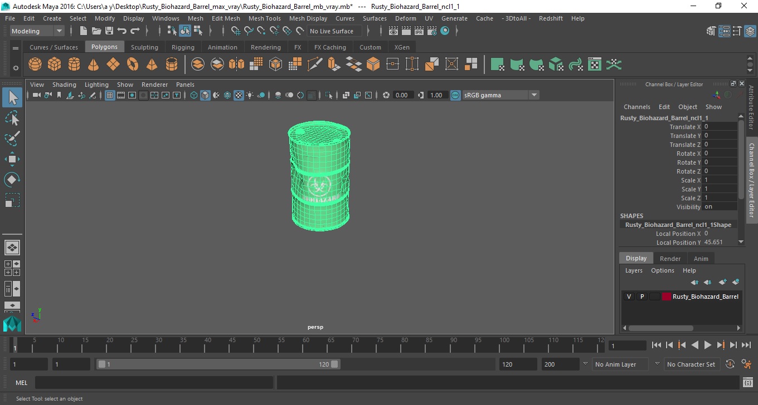Viewport: 758px width, 405px height.
Task: Create a polygon cube from the shelf
Action: point(55,65)
